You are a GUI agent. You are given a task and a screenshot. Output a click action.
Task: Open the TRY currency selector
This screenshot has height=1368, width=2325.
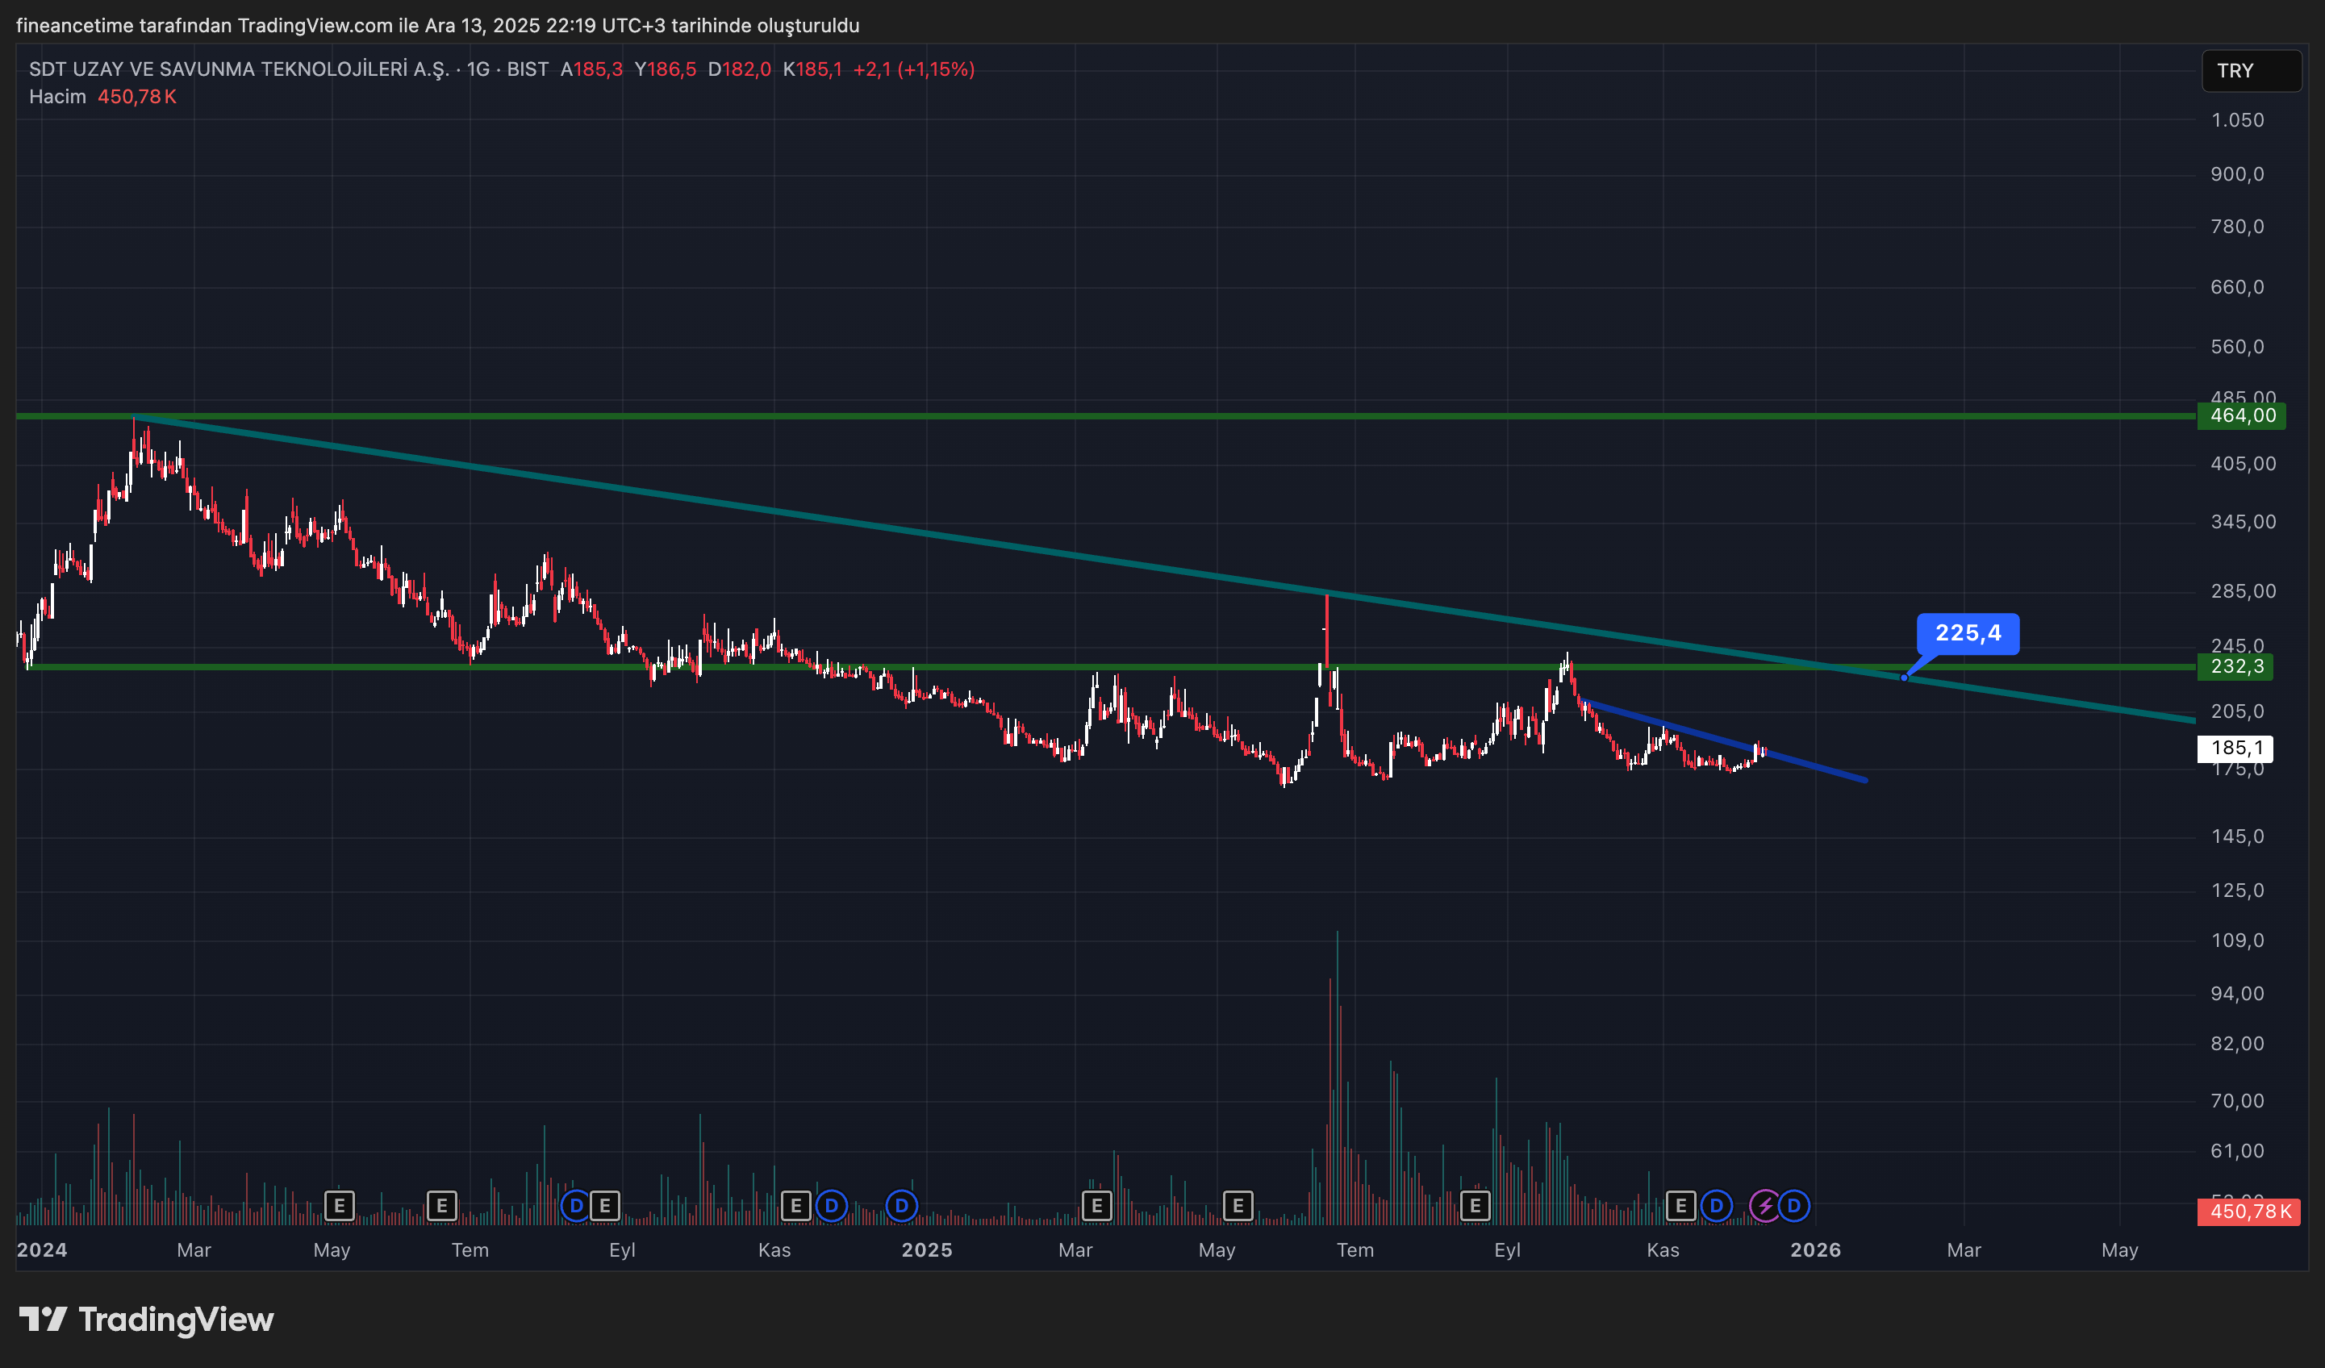tap(2252, 71)
